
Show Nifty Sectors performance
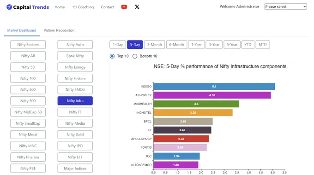point(28,45)
